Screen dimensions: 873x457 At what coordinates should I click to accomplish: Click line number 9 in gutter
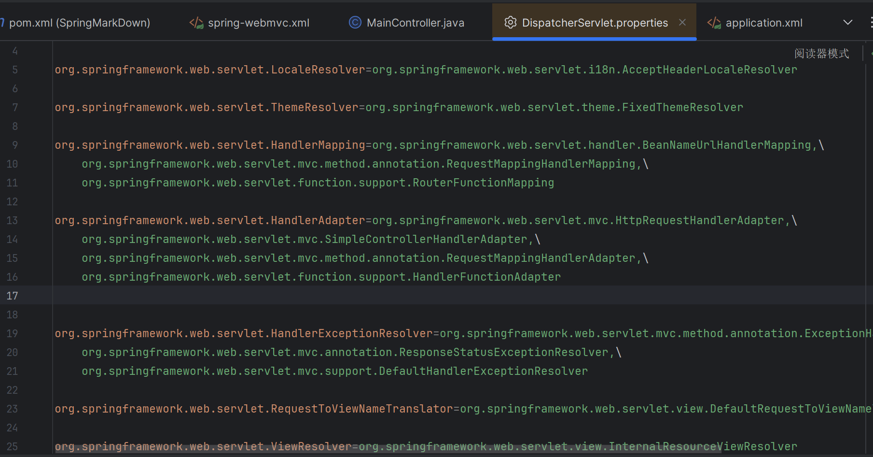pyautogui.click(x=15, y=145)
